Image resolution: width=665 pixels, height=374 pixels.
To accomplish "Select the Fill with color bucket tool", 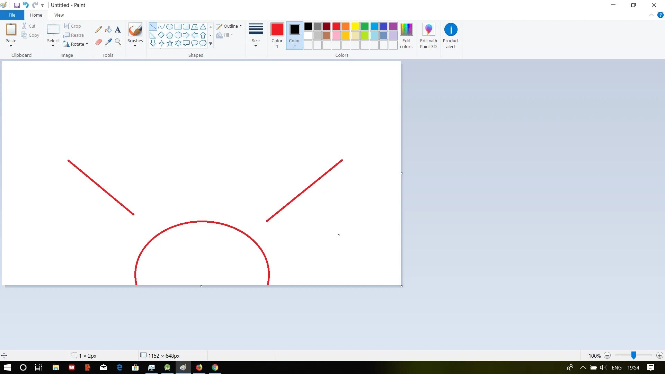I will pos(108,29).
